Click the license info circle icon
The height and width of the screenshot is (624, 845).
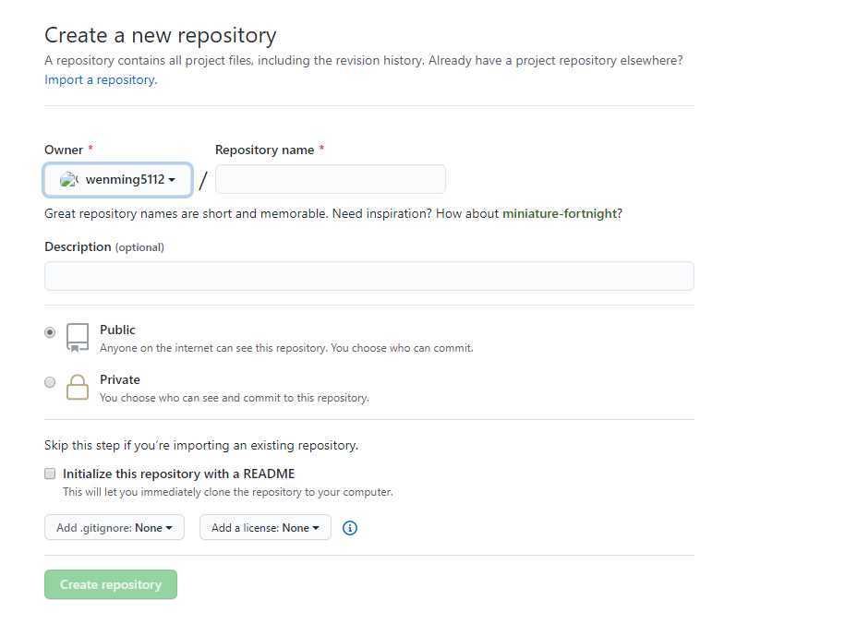point(350,528)
